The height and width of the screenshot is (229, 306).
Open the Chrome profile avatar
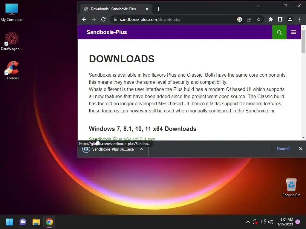click(290, 19)
